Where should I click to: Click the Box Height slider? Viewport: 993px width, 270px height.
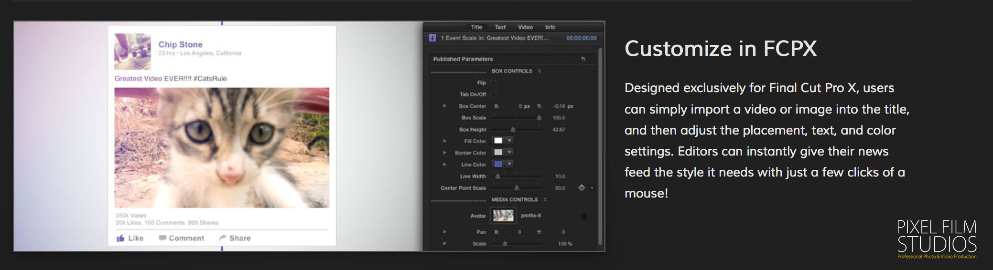click(x=517, y=129)
